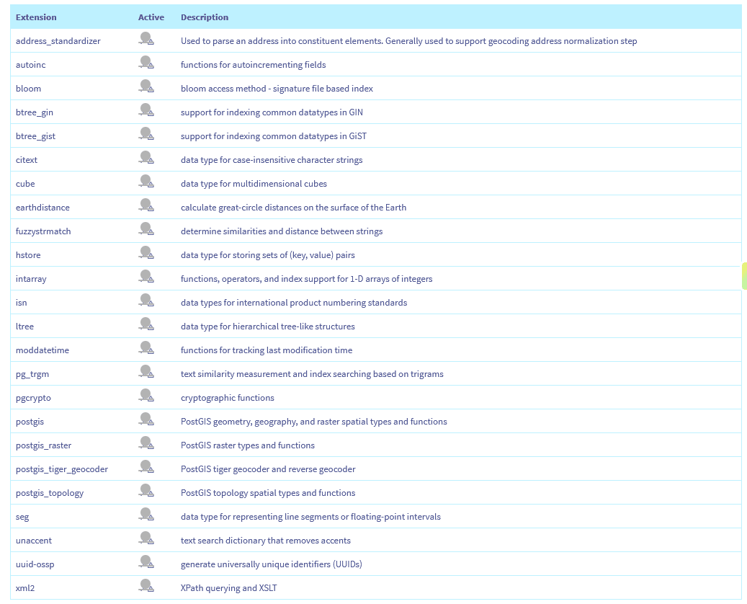Activate the autoinc extension icon
The width and height of the screenshot is (747, 604).
point(146,63)
